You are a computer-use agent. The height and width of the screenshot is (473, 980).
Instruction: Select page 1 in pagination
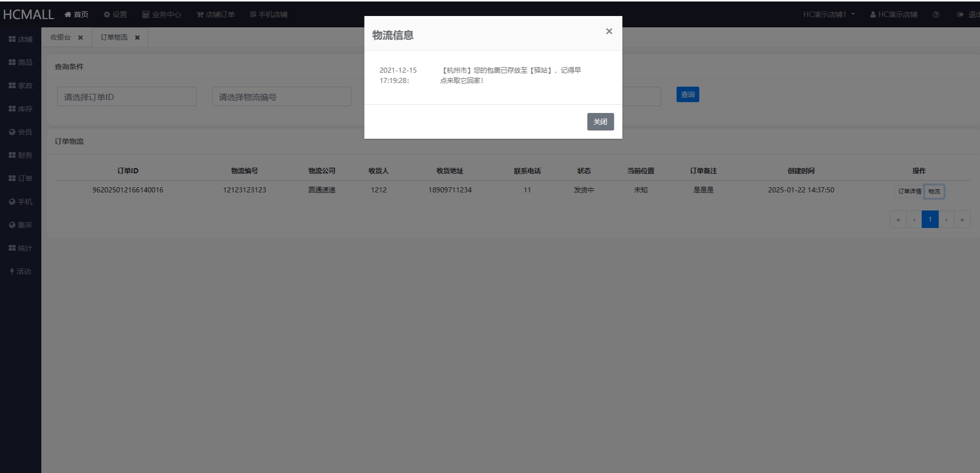tap(930, 219)
